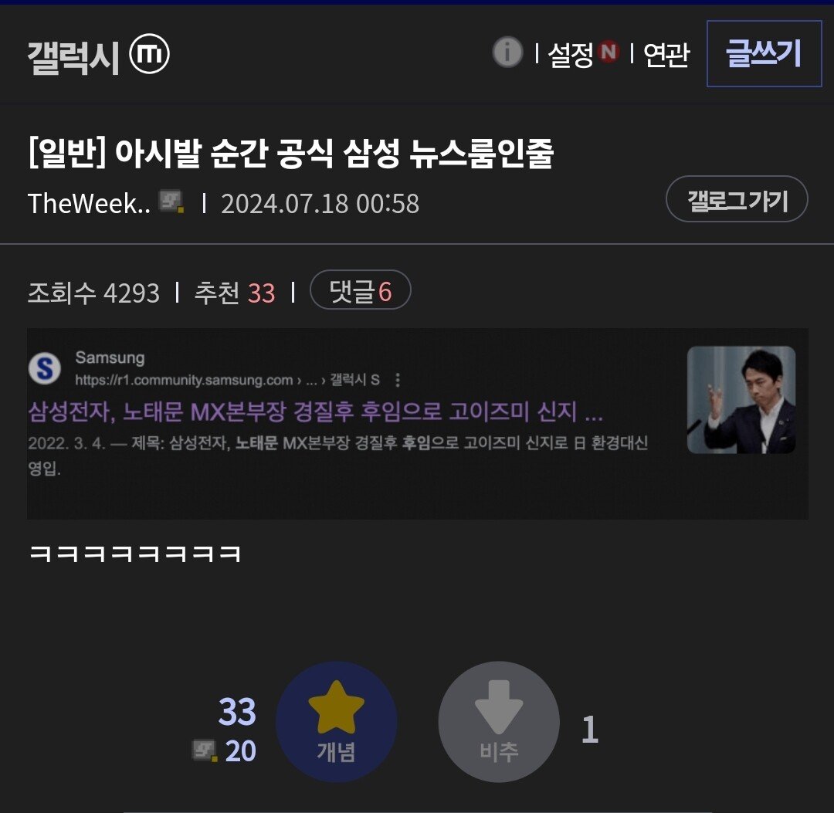The width and height of the screenshot is (834, 813).
Task: Click the fixed-nick badge beside count 20
Action: pos(205,750)
